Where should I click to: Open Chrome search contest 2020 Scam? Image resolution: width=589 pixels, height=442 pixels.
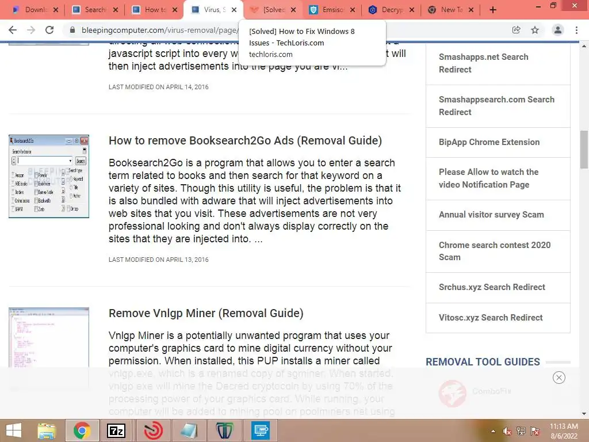(x=495, y=251)
